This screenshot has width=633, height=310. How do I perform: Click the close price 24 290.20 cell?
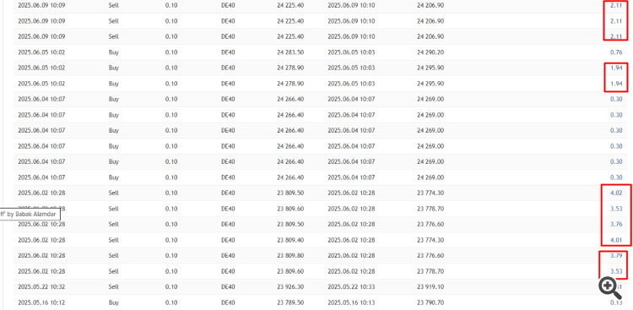click(430, 52)
